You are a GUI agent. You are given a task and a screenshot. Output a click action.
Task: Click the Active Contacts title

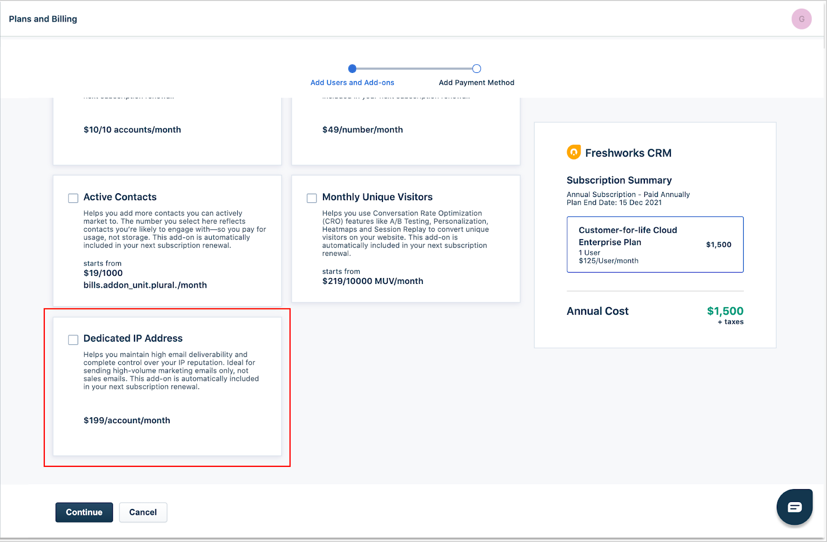point(120,197)
